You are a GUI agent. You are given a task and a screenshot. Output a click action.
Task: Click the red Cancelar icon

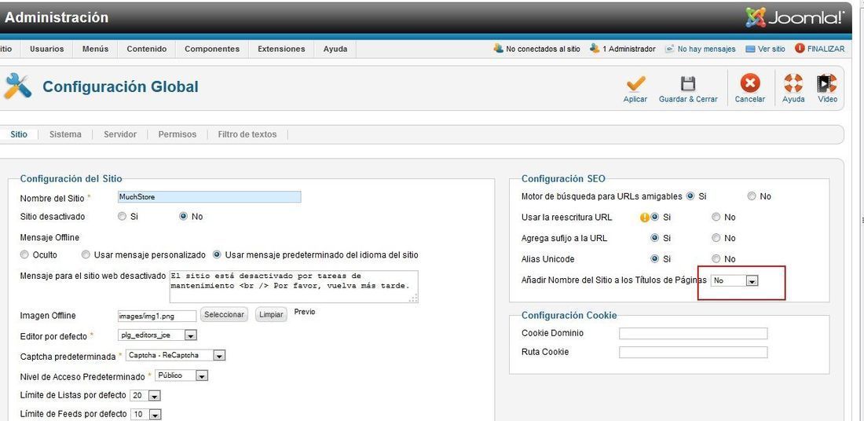click(x=749, y=84)
